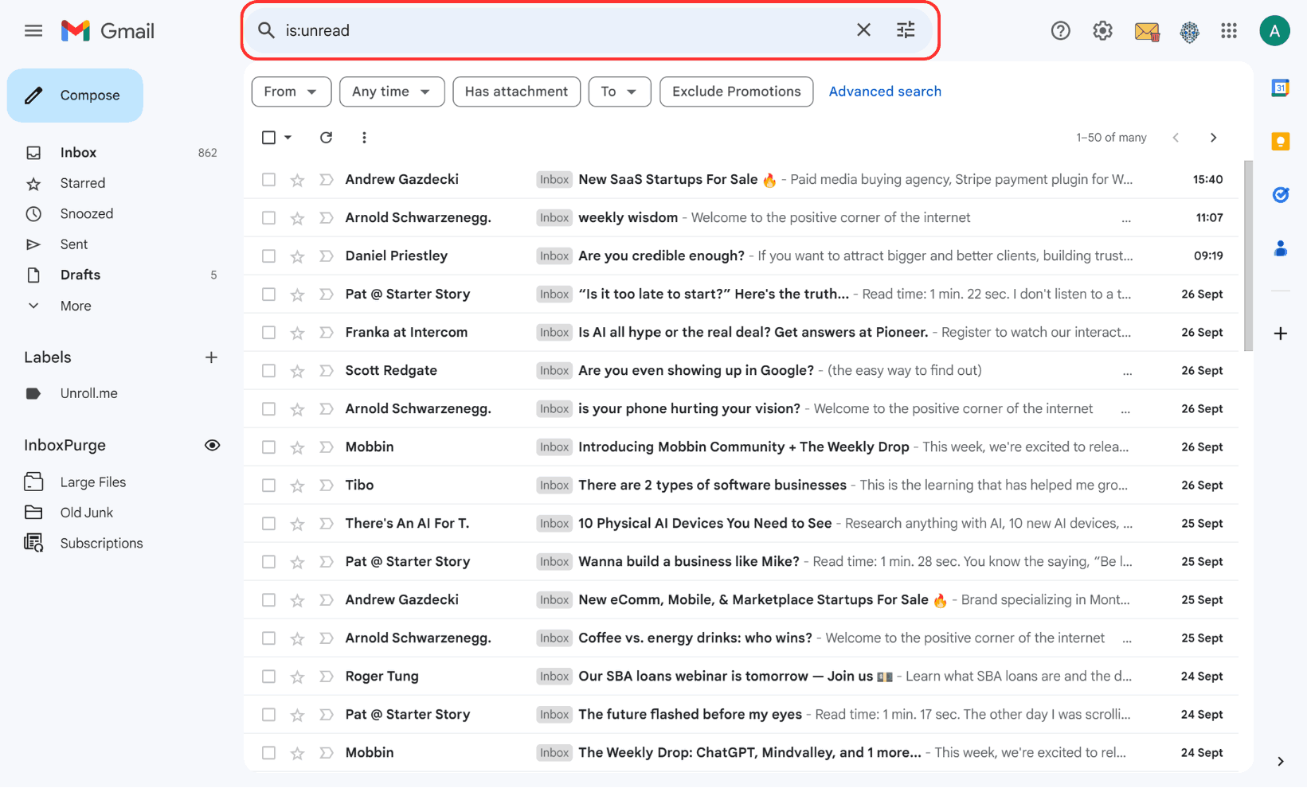
Task: Click the Advanced search link
Action: 885,91
